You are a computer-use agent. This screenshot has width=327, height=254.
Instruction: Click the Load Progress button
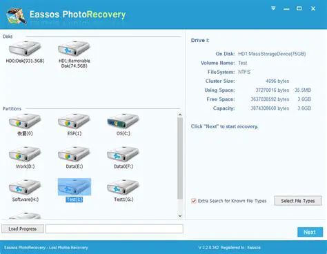[23, 229]
